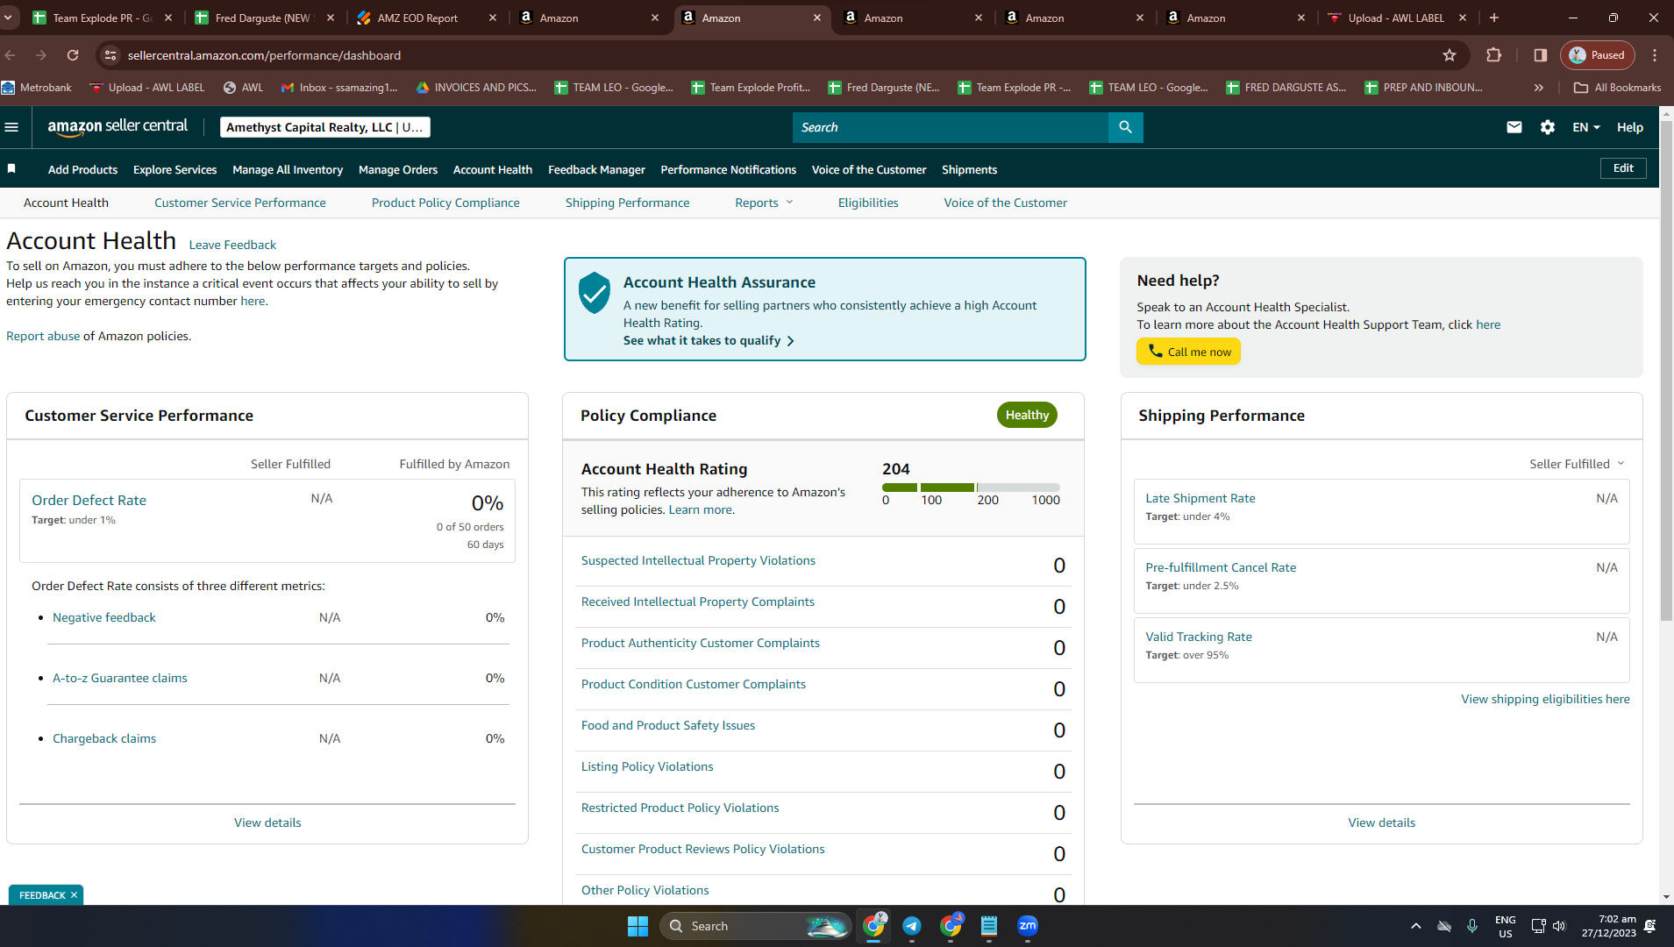The width and height of the screenshot is (1674, 947).
Task: Select Feedback Manager in nav bar
Action: point(596,169)
